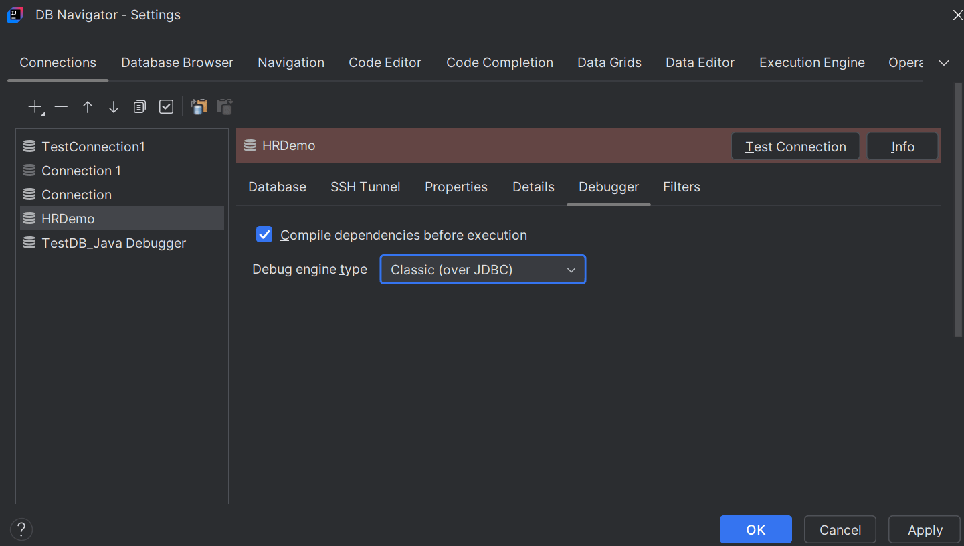964x546 pixels.
Task: Click the Info button
Action: 902,147
